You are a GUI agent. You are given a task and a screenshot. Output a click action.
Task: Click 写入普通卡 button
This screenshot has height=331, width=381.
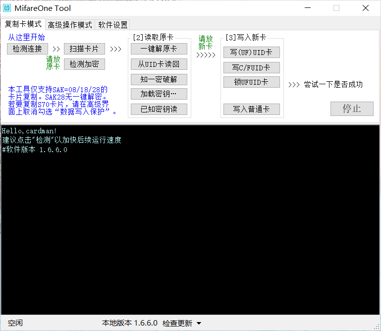pos(252,109)
